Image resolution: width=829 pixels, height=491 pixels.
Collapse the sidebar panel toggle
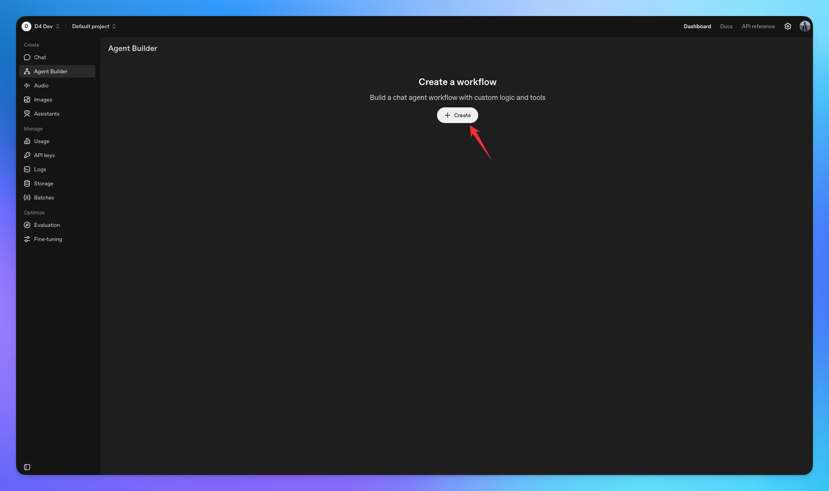click(x=27, y=467)
